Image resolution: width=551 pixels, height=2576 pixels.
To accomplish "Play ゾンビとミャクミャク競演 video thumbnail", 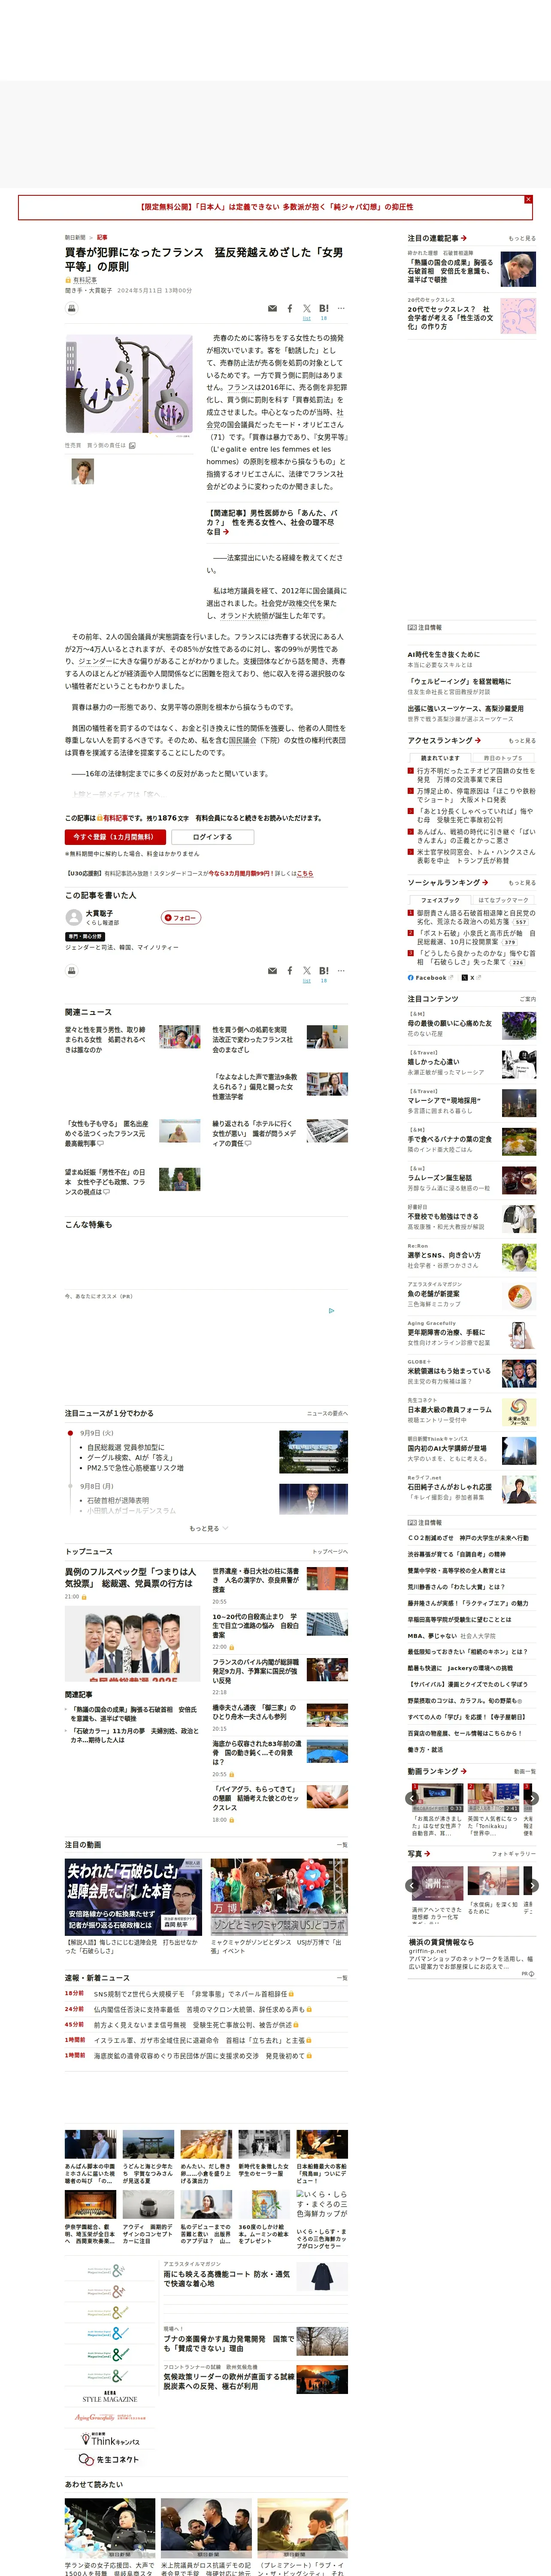I will click(279, 1897).
